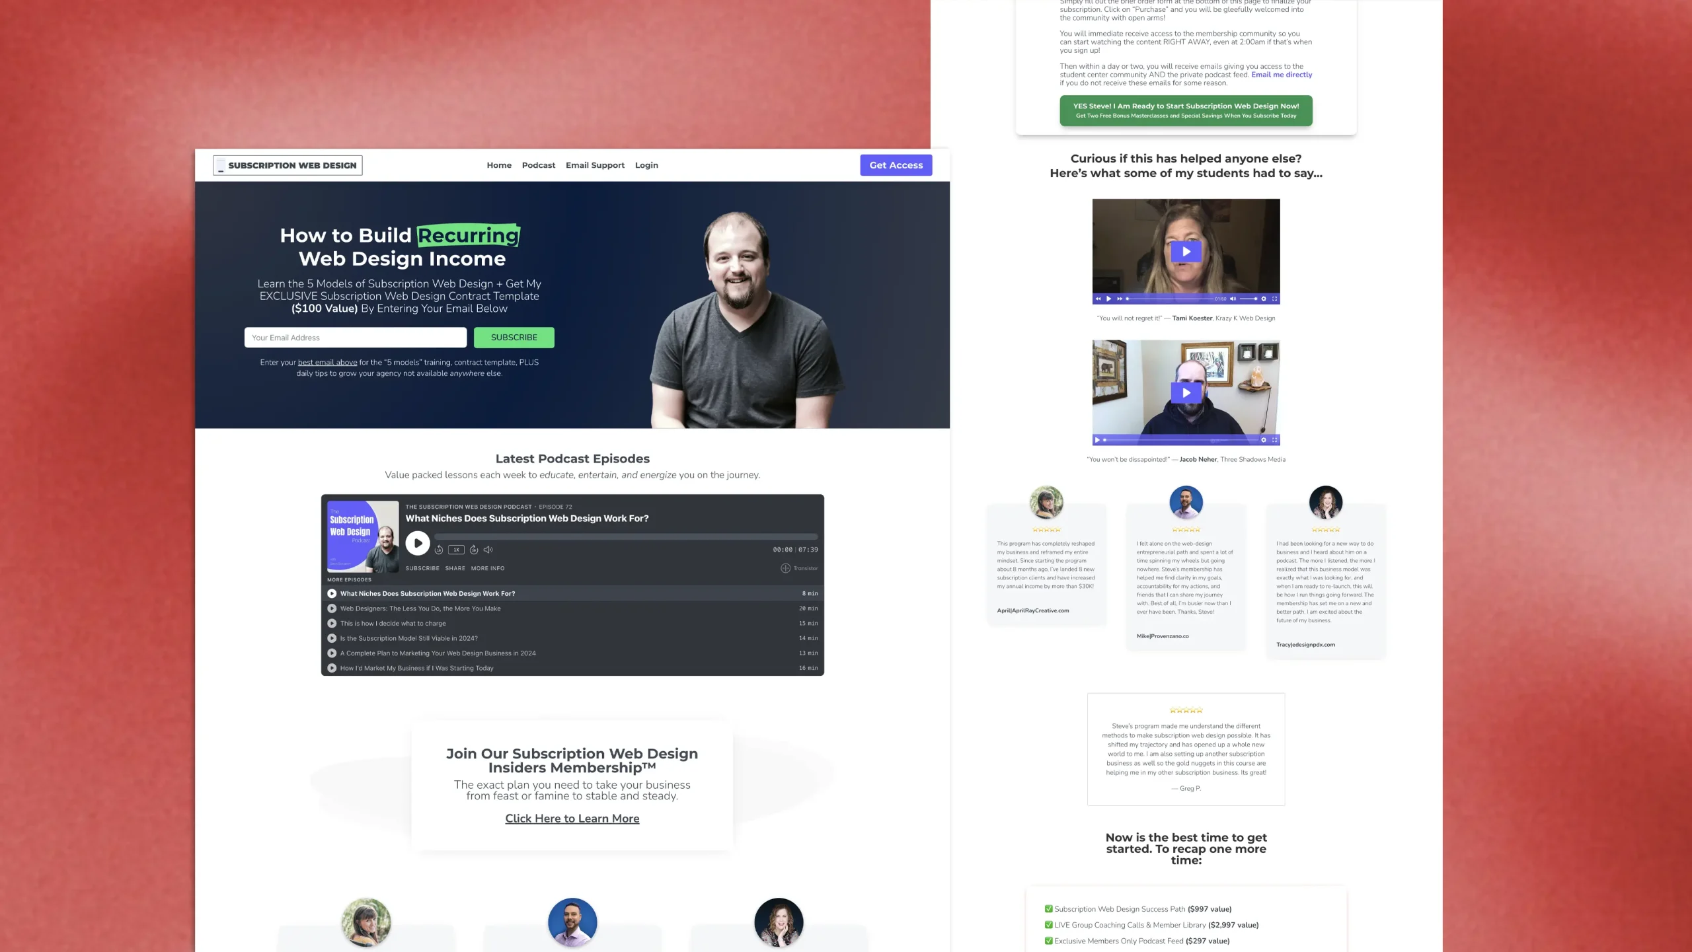Click the Email Support navigation link

pyautogui.click(x=595, y=165)
